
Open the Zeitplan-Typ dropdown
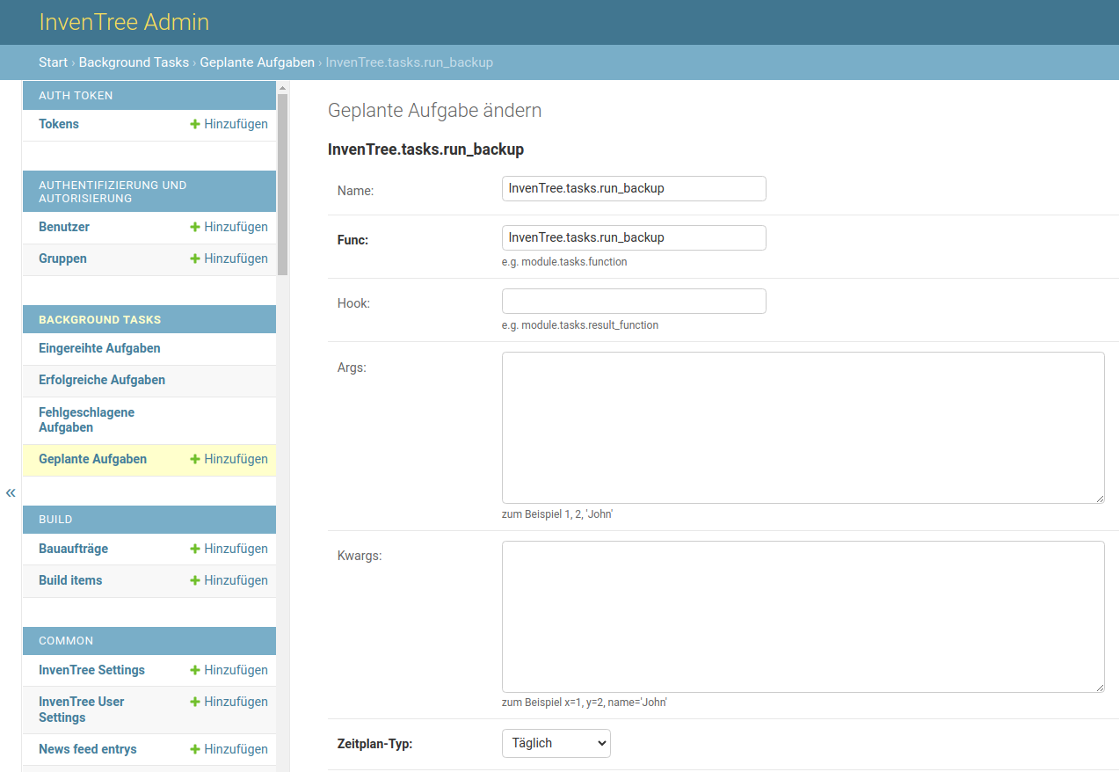point(556,743)
